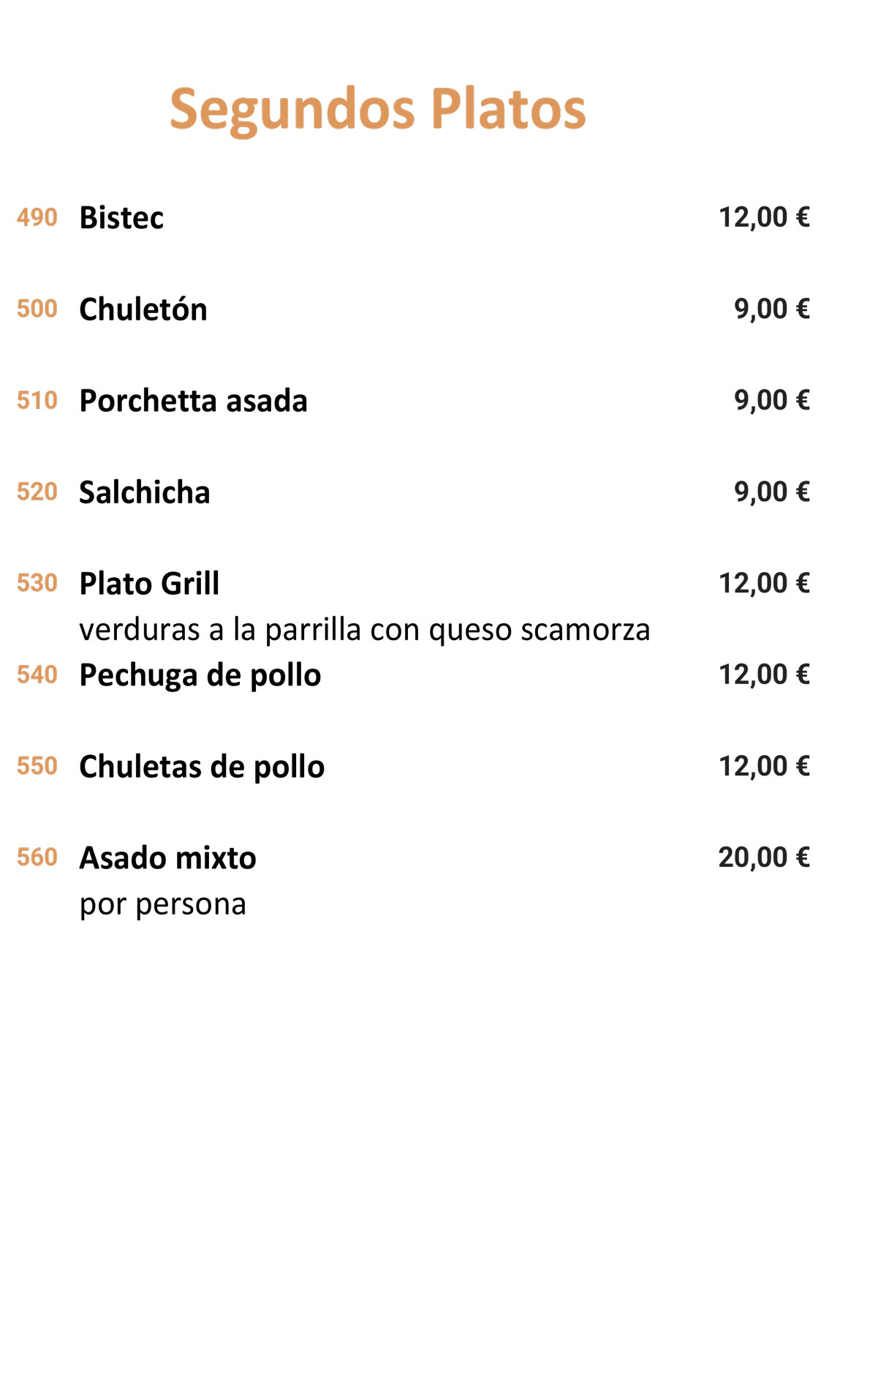The width and height of the screenshot is (886, 1382).
Task: Select the Salchicha dish
Action: [145, 492]
